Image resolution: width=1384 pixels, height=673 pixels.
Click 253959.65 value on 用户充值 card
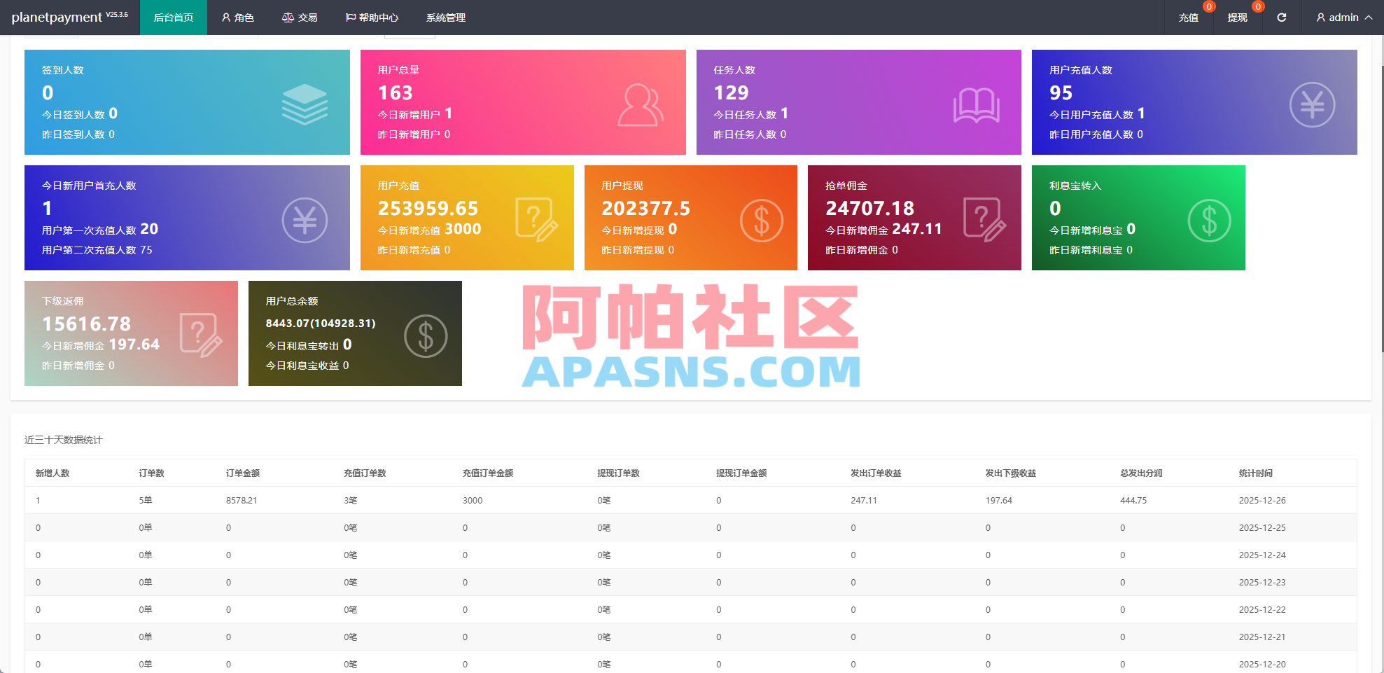(x=428, y=209)
